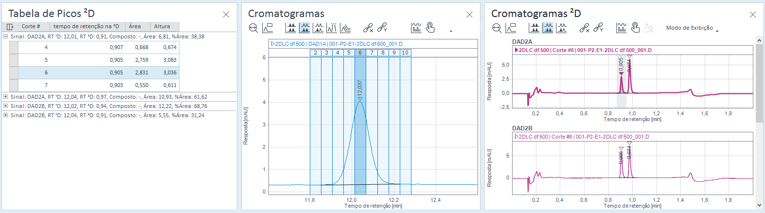Toggle link Y axes in Cromatogramas ²D
Image resolution: width=765 pixels, height=213 pixels.
[598, 28]
